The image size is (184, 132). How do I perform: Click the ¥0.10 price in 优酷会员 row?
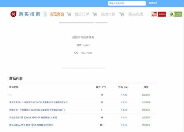[x=124, y=110]
